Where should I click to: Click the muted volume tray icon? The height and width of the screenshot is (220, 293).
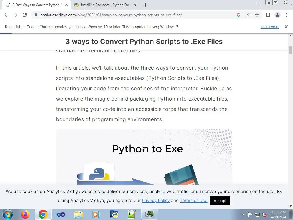[264, 215]
